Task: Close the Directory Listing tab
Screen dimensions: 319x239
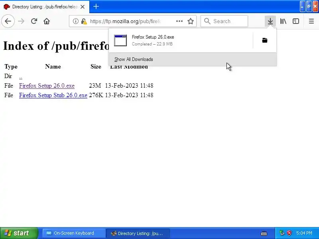Action: point(83,7)
